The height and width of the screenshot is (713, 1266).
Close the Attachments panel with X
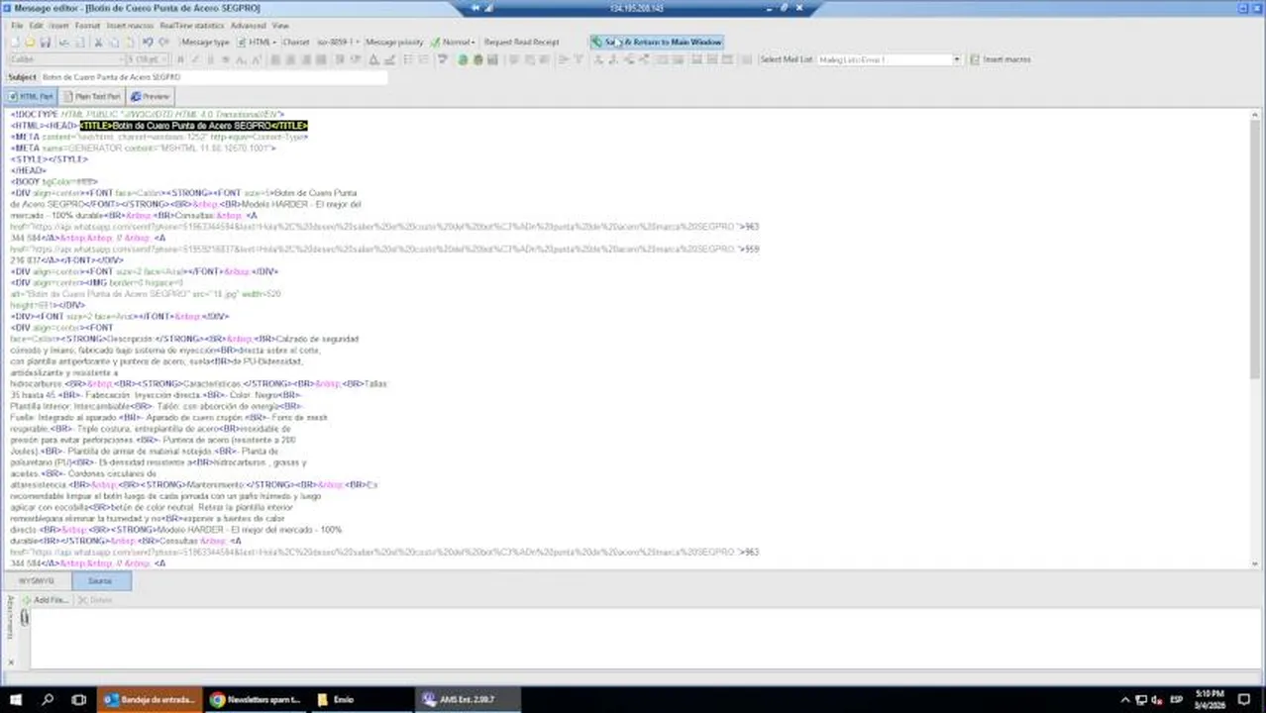click(x=11, y=662)
